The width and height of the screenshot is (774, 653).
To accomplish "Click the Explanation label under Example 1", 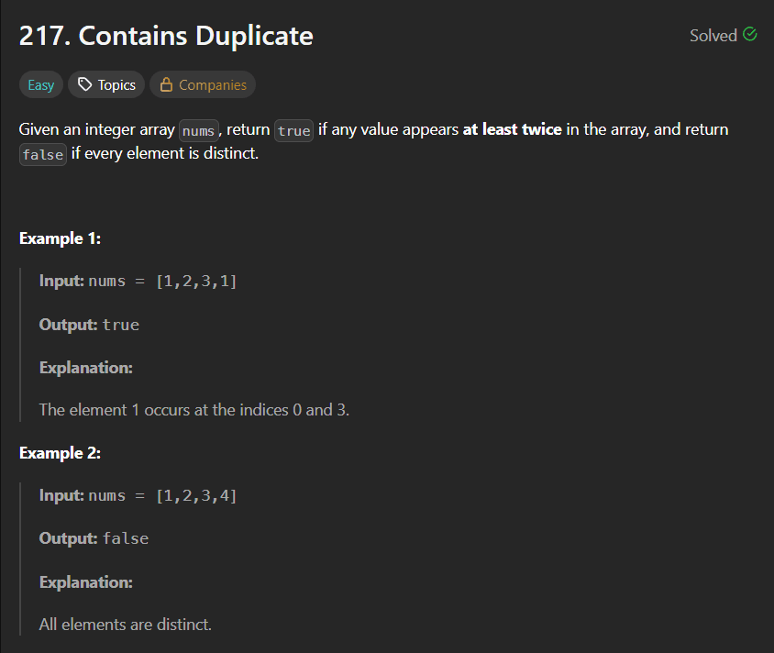I will coord(85,367).
